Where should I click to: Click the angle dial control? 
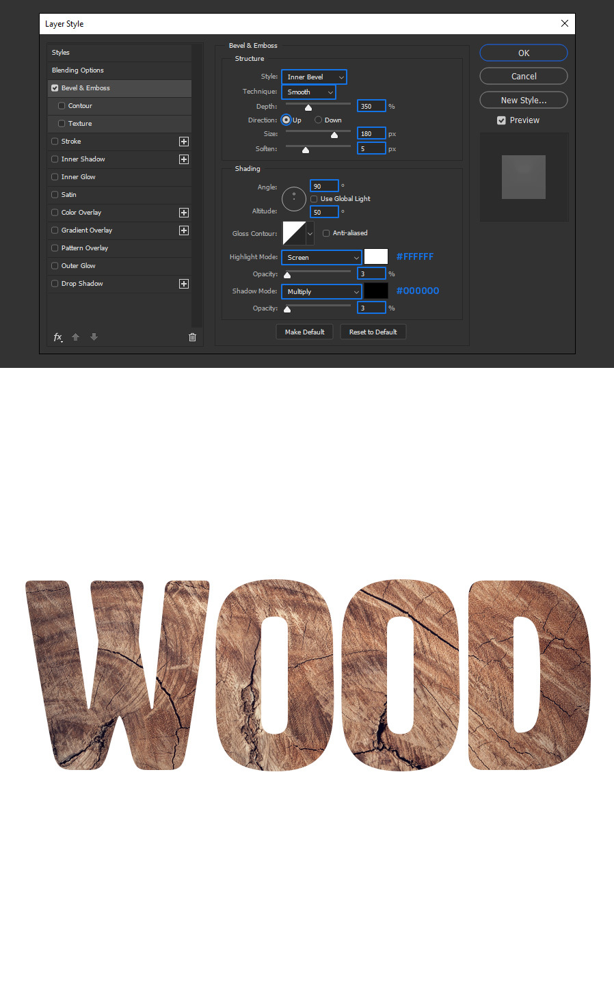click(x=294, y=199)
